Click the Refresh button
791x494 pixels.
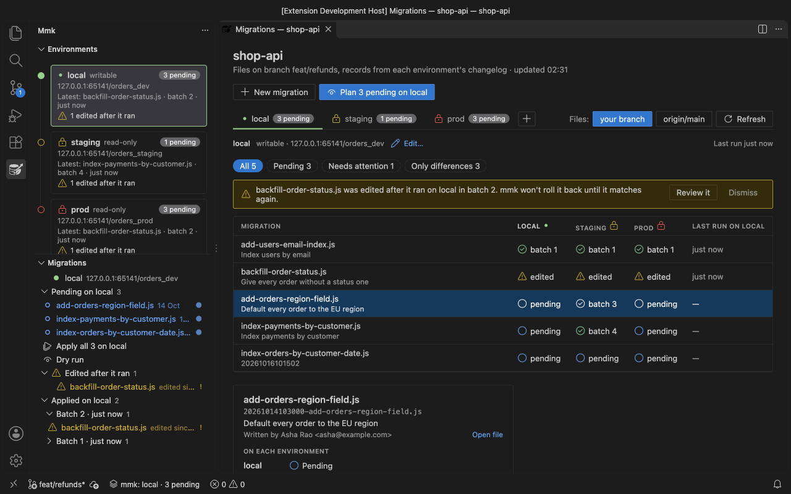[x=744, y=119]
